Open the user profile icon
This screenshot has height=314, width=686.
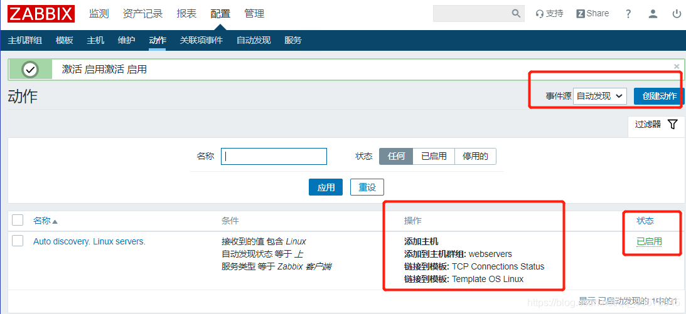coord(653,14)
